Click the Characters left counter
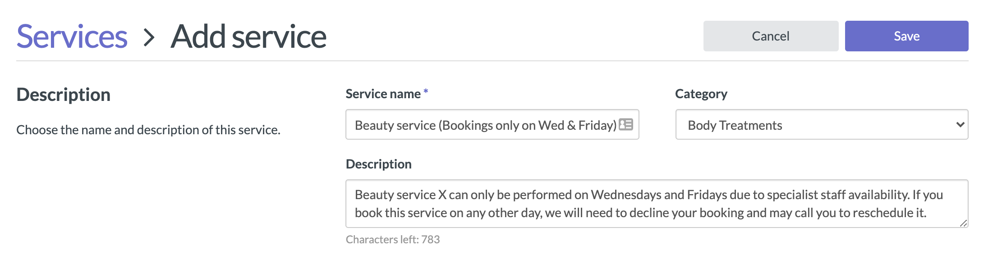The height and width of the screenshot is (255, 1002). pyautogui.click(x=392, y=239)
